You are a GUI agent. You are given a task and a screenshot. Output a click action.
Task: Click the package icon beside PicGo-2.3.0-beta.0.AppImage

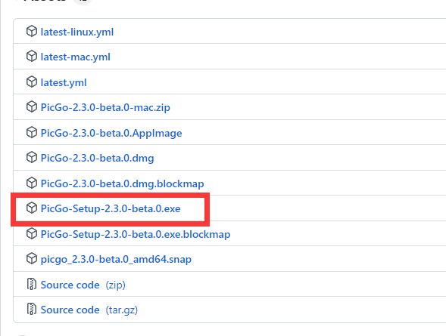tap(32, 132)
